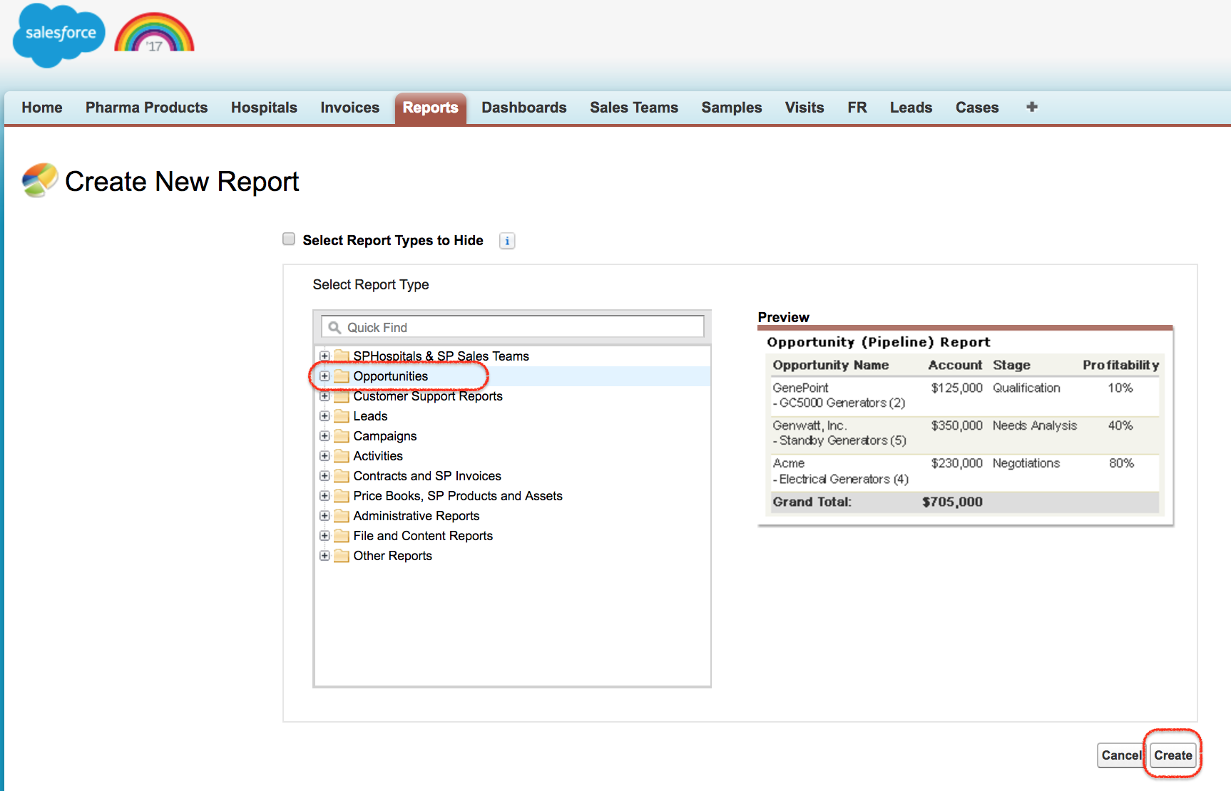
Task: Click the Salesforce cloud logo
Action: (x=58, y=36)
